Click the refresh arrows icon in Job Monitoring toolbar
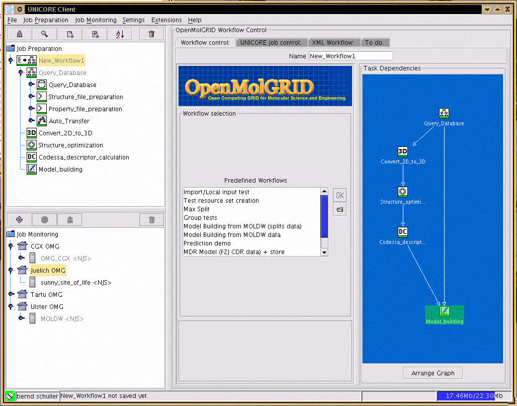 pyautogui.click(x=20, y=220)
